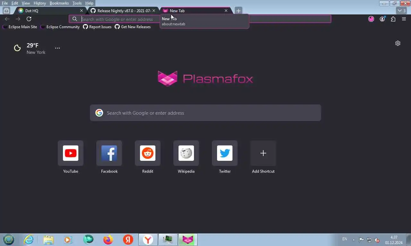This screenshot has width=411, height=246.
Task: Click the Plasmafox taskbar button
Action: coord(188,239)
